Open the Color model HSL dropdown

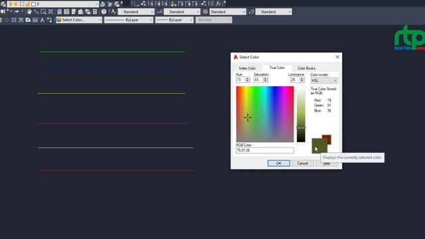point(324,80)
